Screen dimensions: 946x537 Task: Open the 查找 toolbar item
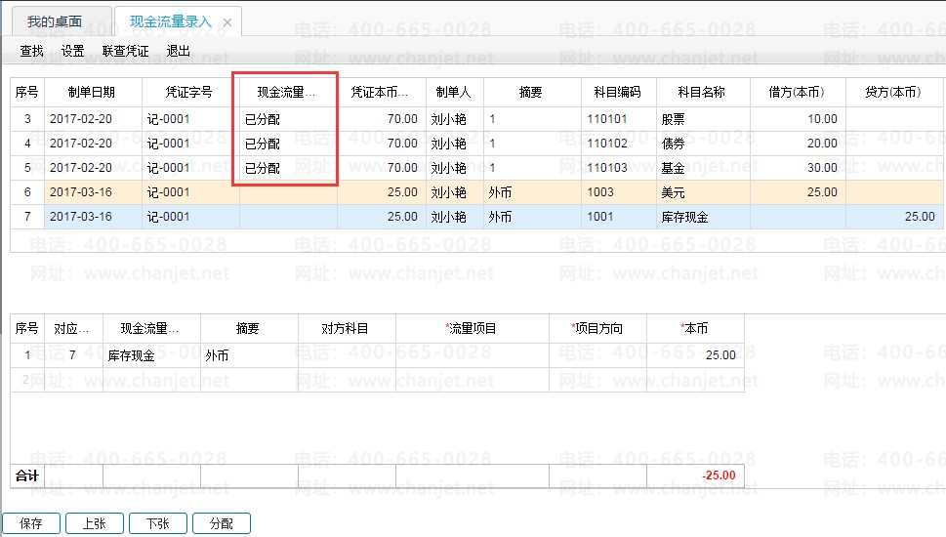(x=32, y=51)
